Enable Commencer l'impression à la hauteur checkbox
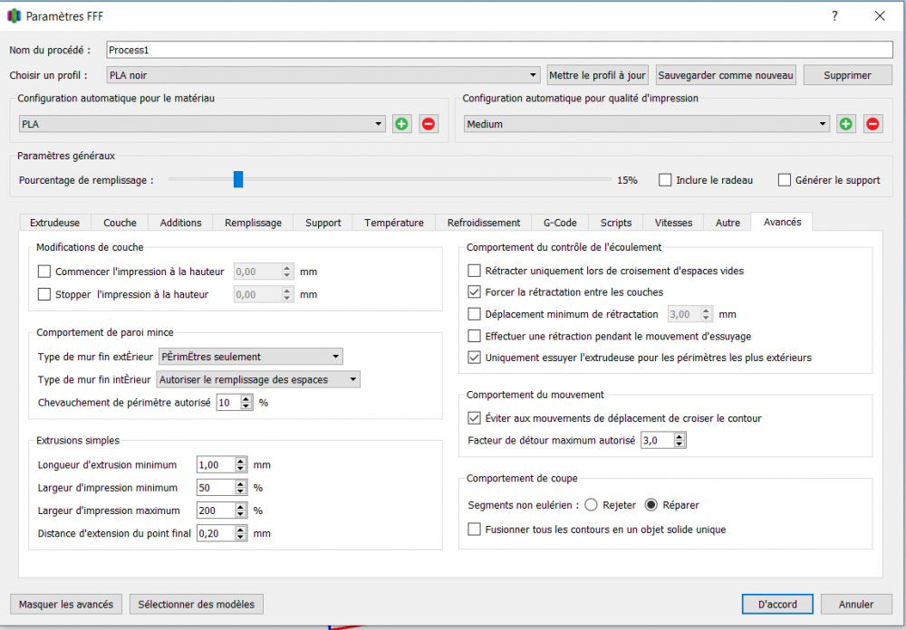This screenshot has width=906, height=630. (x=44, y=272)
